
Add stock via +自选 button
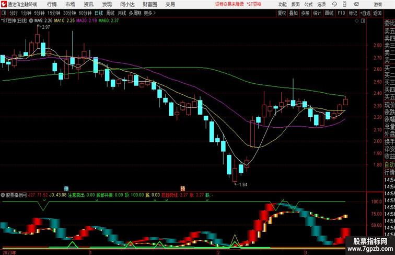365,13
